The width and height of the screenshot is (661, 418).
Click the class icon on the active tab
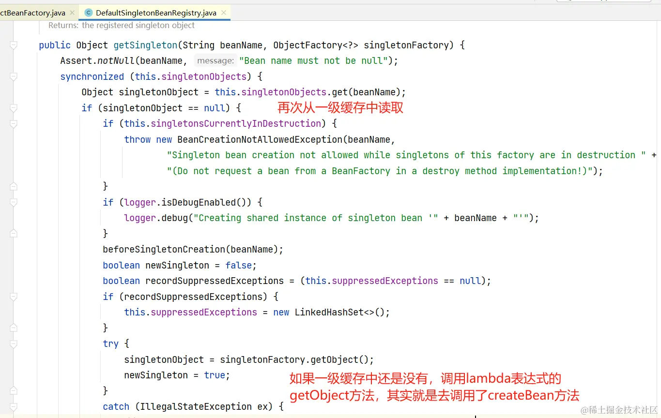click(x=88, y=13)
